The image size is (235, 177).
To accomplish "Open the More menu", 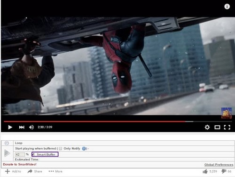I will point(55,171).
